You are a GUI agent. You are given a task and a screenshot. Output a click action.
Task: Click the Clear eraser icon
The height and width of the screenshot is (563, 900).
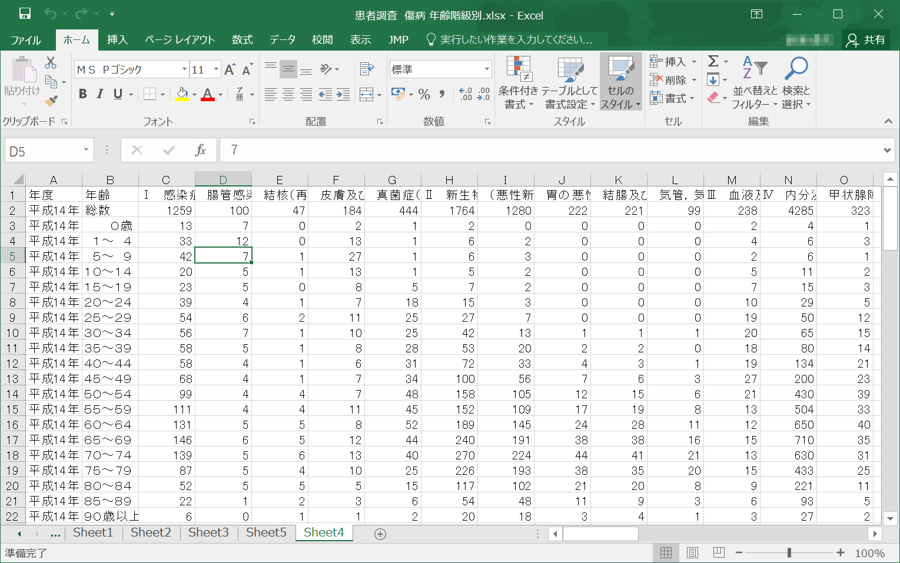tap(713, 98)
